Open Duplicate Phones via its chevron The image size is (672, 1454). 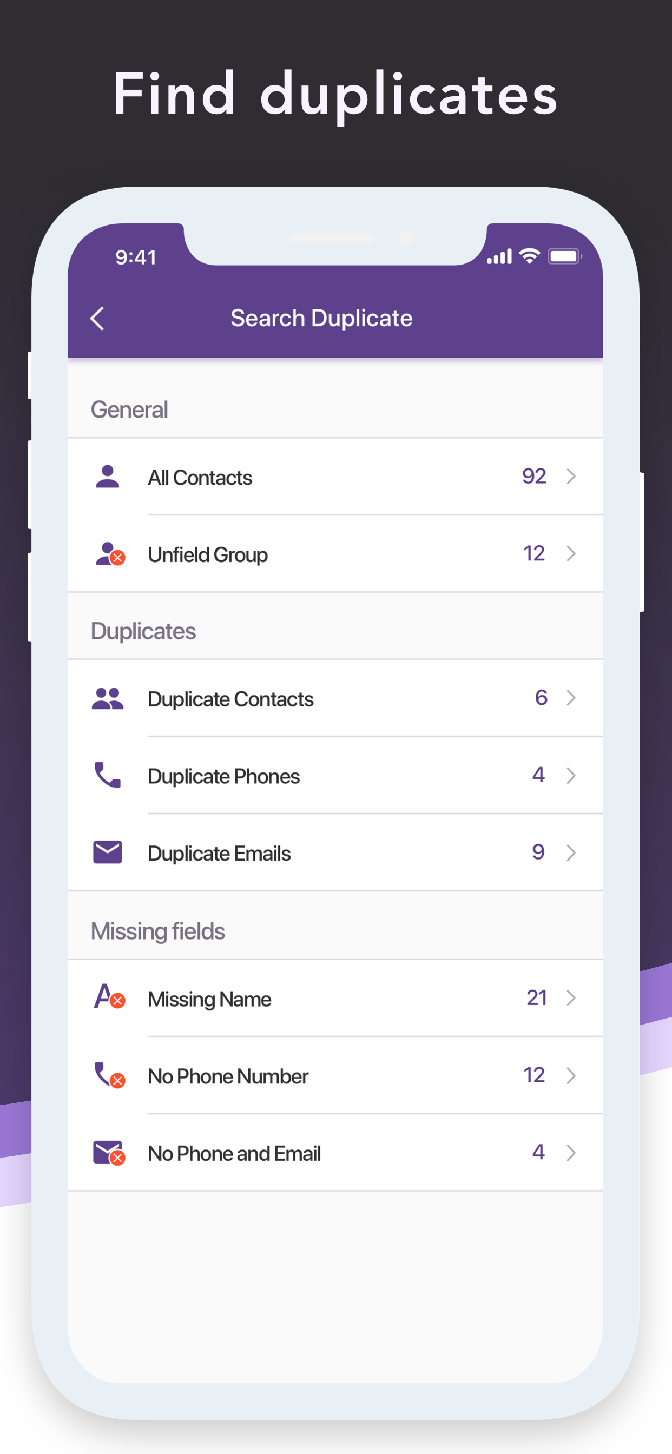click(x=572, y=776)
